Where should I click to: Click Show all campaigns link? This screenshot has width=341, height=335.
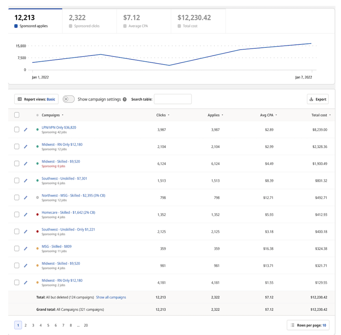point(111,297)
